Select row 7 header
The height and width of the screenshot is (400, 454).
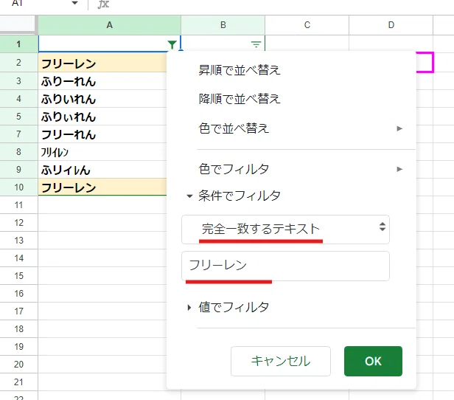19,134
